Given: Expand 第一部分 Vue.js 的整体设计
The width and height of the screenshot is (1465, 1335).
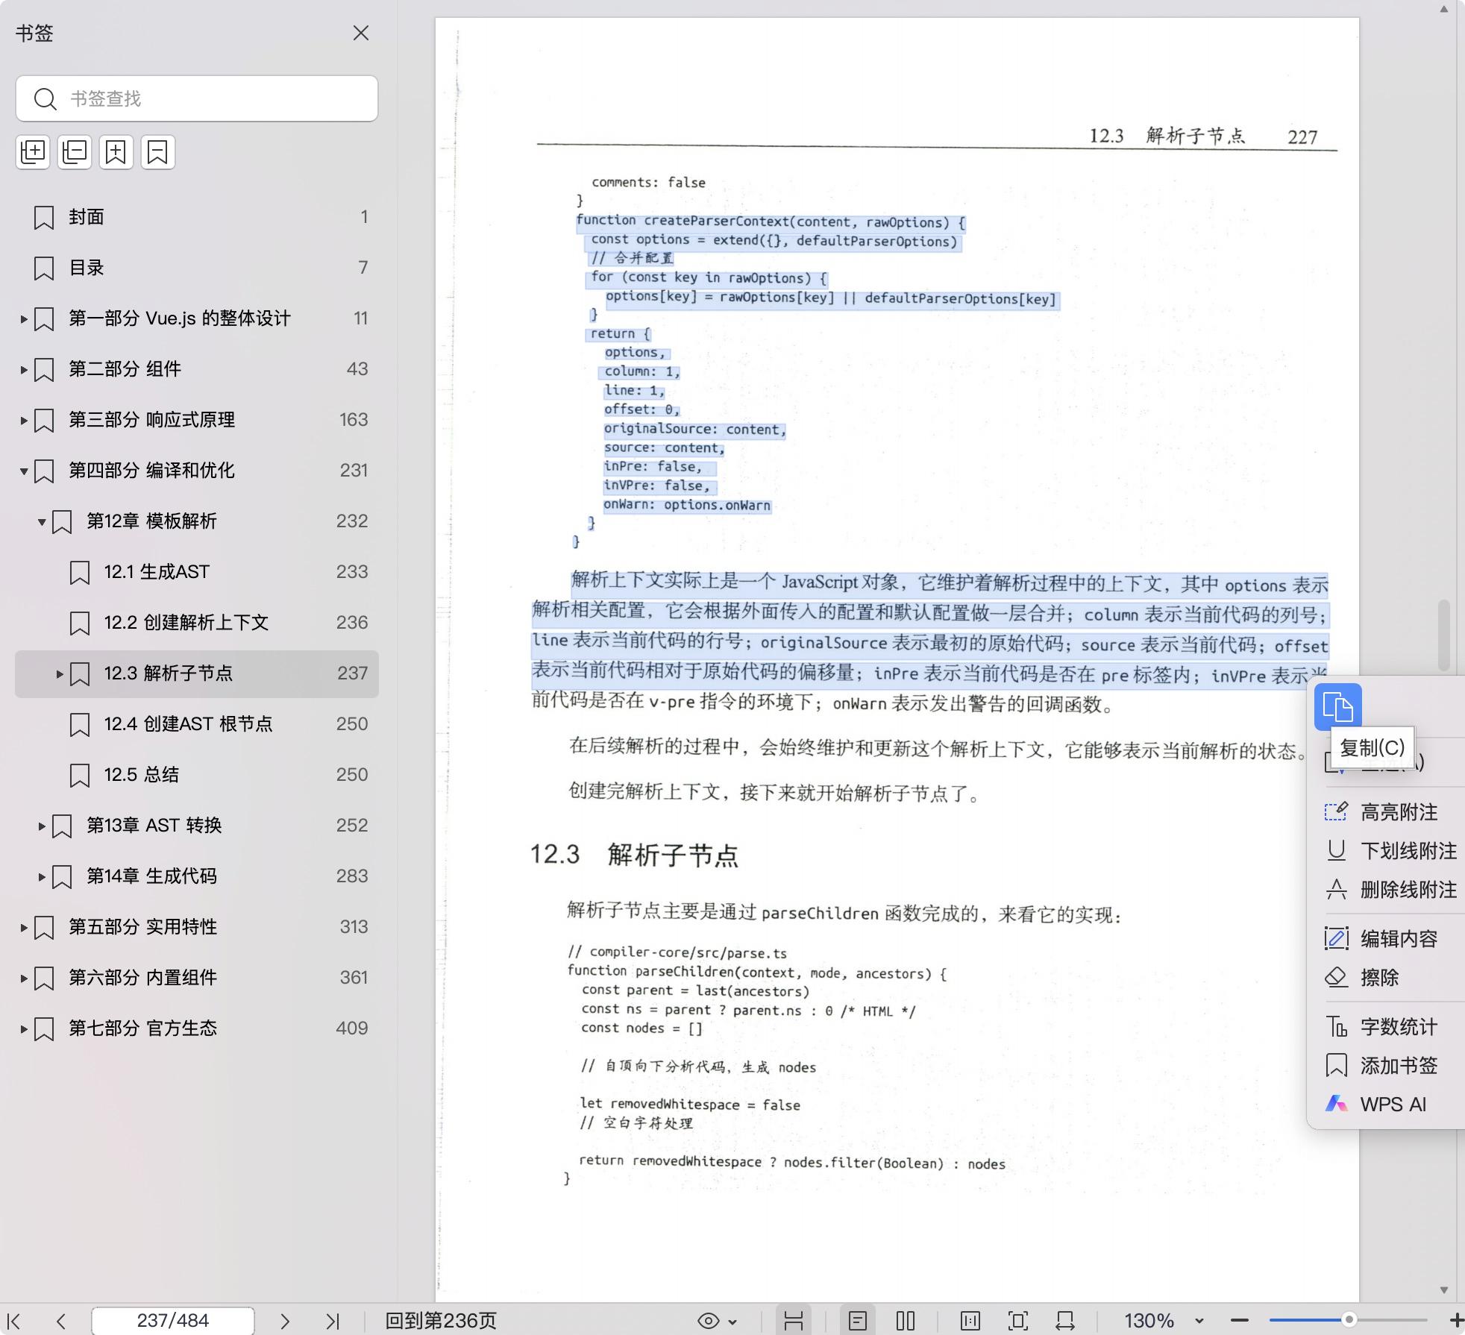Looking at the screenshot, I should (x=24, y=319).
